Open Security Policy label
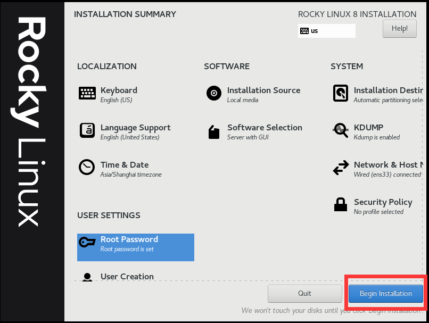429x323 pixels. pyautogui.click(x=383, y=202)
